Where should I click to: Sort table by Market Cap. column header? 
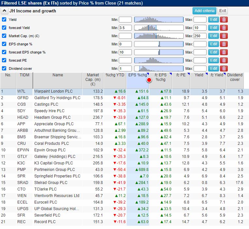pyautogui.click(x=93, y=80)
